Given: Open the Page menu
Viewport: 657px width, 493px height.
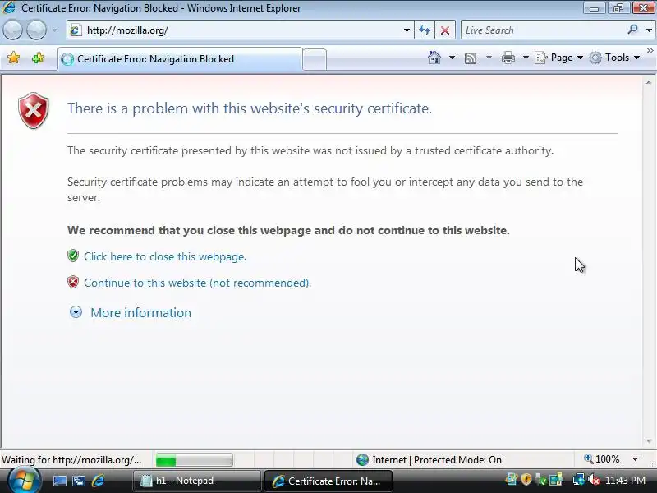Looking at the screenshot, I should 559,58.
